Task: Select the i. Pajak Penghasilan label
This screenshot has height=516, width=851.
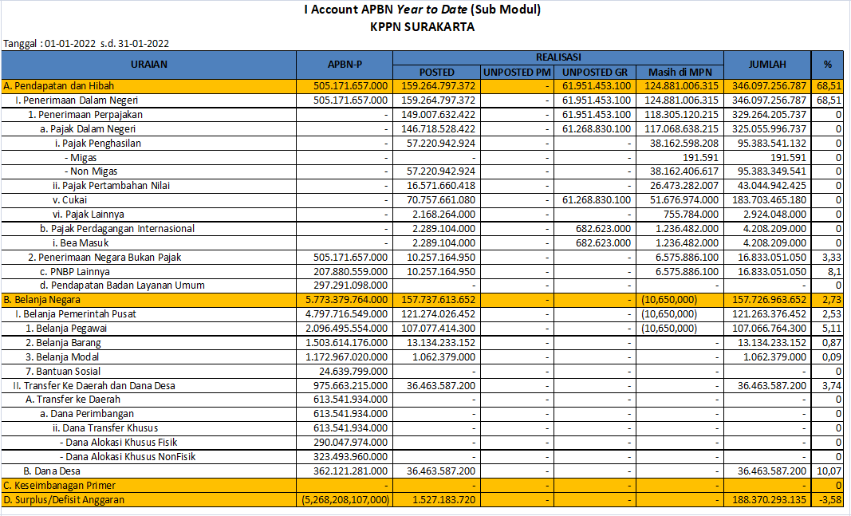Action: 97,144
